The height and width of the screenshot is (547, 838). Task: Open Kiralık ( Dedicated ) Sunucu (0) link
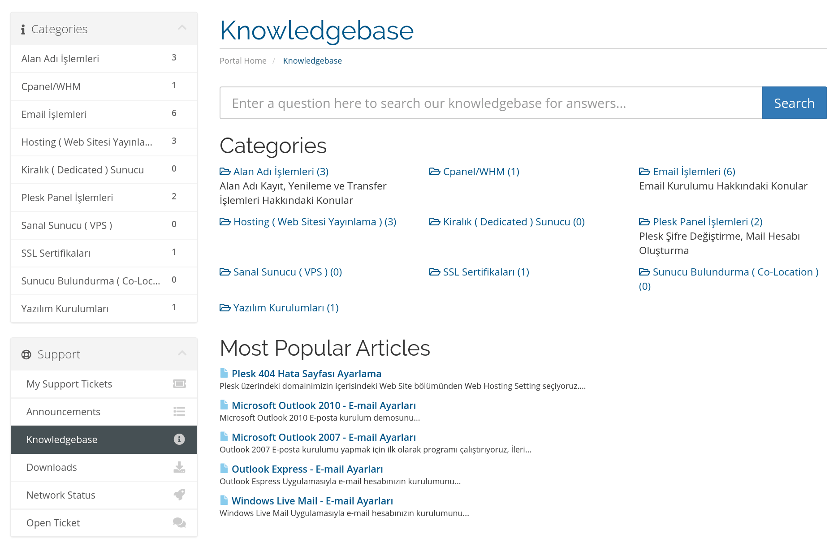pyautogui.click(x=514, y=222)
